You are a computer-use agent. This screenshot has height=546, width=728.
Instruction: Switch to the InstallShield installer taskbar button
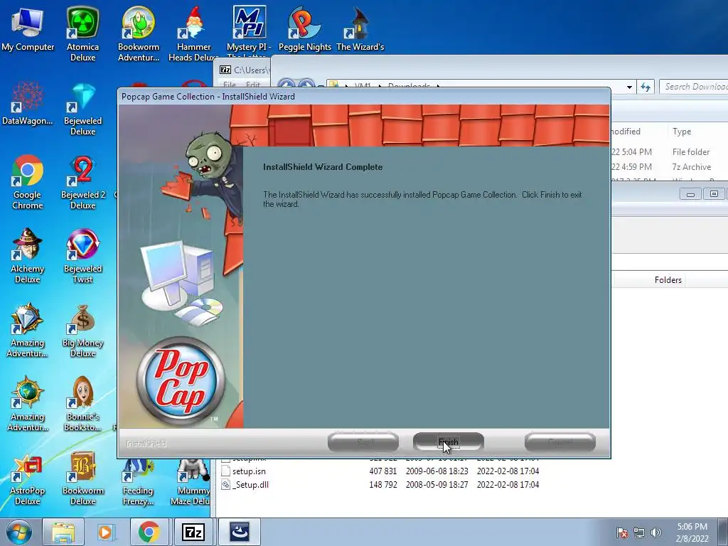[240, 532]
